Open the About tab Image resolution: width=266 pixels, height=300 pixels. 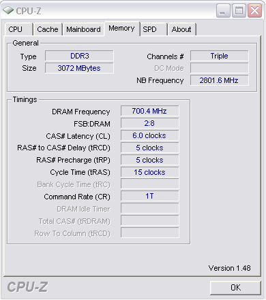point(181,29)
